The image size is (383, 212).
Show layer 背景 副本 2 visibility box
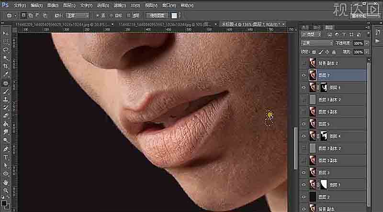point(304,63)
